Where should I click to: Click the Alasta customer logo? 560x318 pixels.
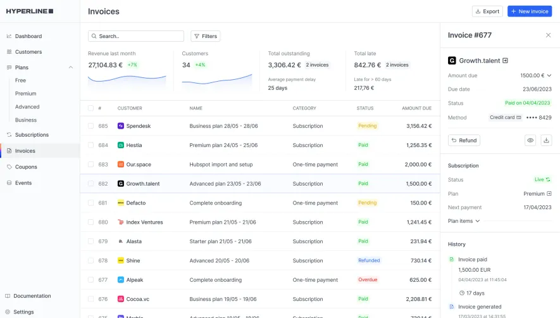(x=121, y=241)
